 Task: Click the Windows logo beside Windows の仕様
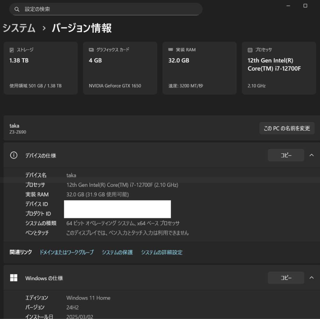(14, 278)
